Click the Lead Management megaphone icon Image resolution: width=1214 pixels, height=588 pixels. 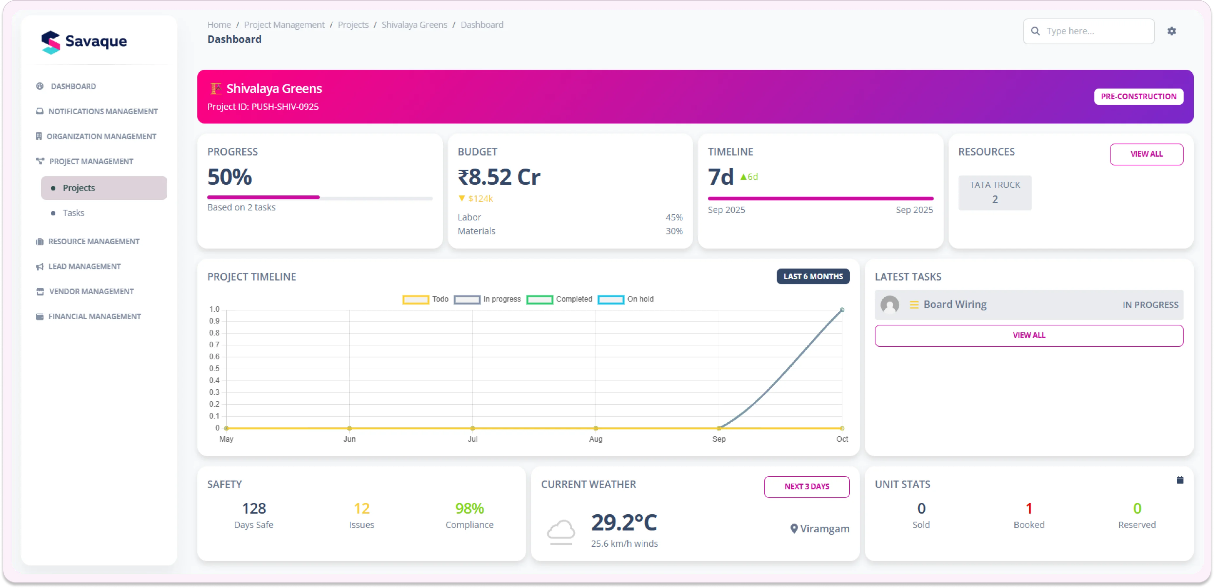point(40,266)
